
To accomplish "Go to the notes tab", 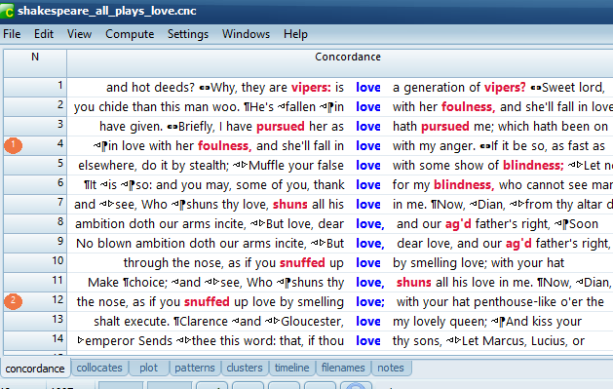I will click(391, 368).
